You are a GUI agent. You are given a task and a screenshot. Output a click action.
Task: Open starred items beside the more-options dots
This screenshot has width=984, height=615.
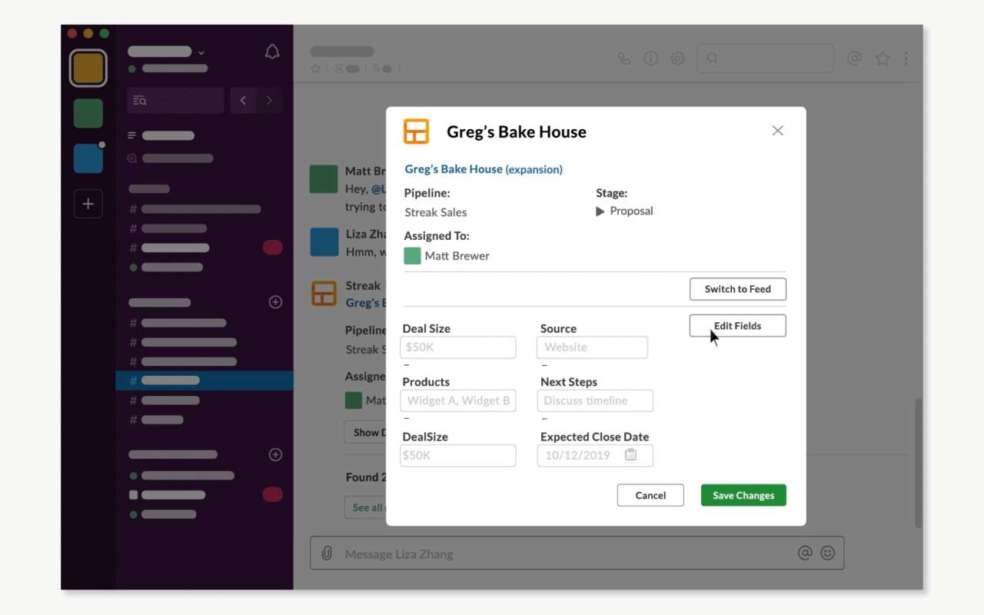(883, 58)
